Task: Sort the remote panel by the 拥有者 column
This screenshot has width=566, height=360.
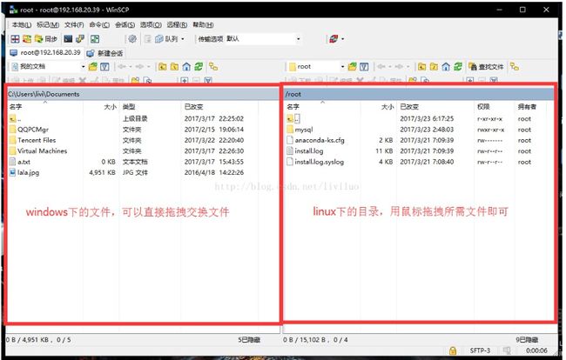Action: (530, 107)
